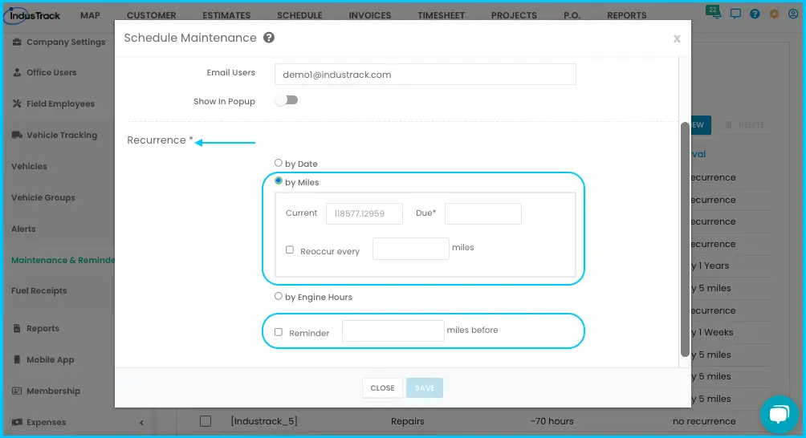Click the DELETE button behind the dialog
Viewport: 806px width, 438px height.
pos(745,125)
